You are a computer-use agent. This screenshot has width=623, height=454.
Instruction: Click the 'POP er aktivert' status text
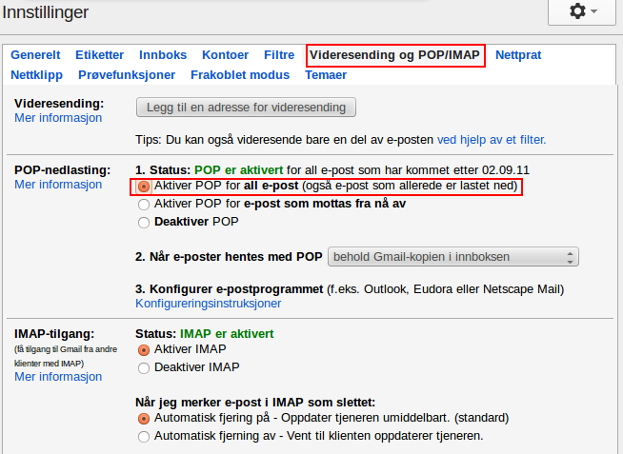(x=238, y=170)
